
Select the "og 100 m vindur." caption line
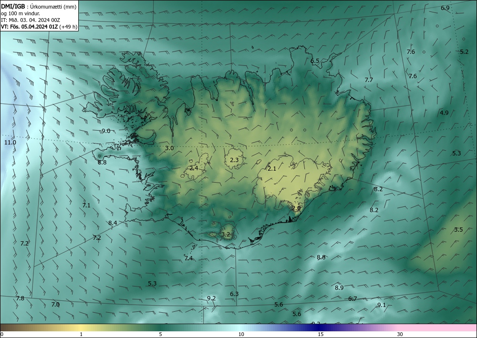(x=21, y=13)
